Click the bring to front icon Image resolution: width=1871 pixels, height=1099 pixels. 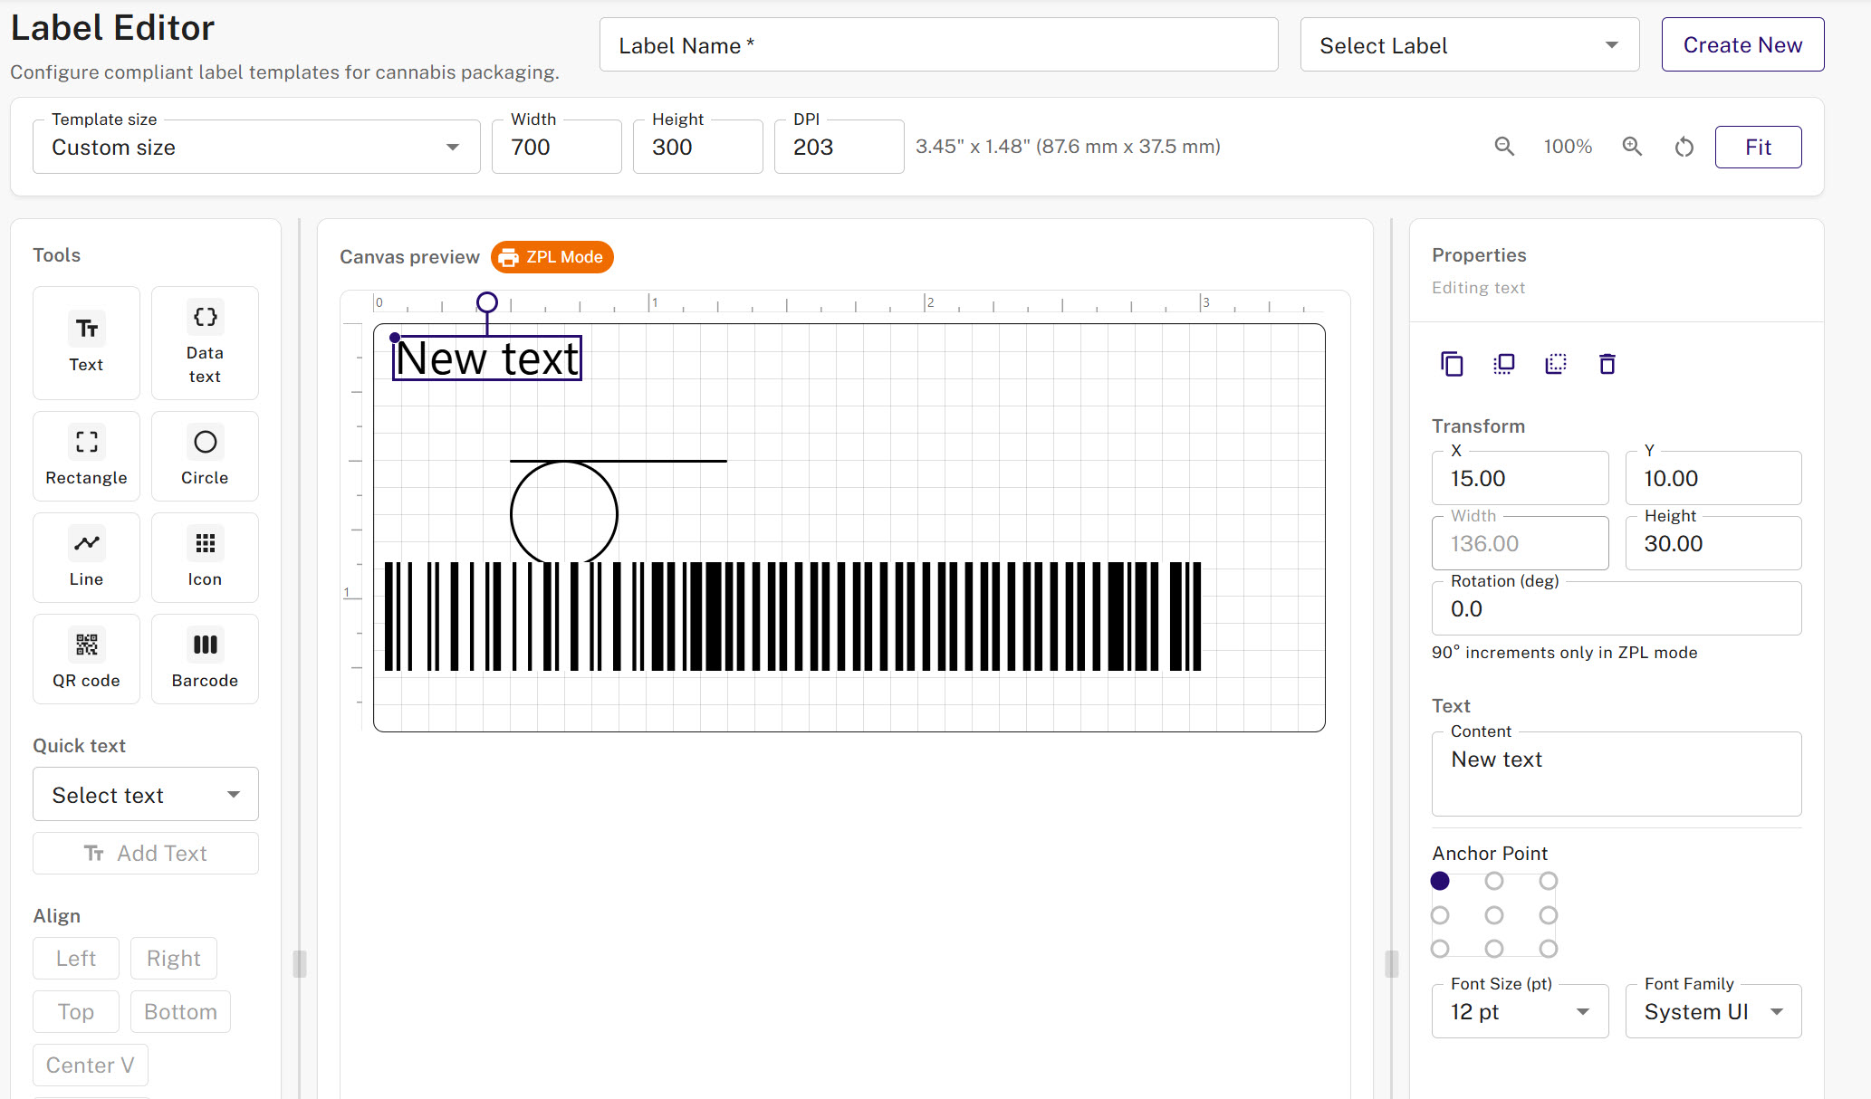(1503, 364)
